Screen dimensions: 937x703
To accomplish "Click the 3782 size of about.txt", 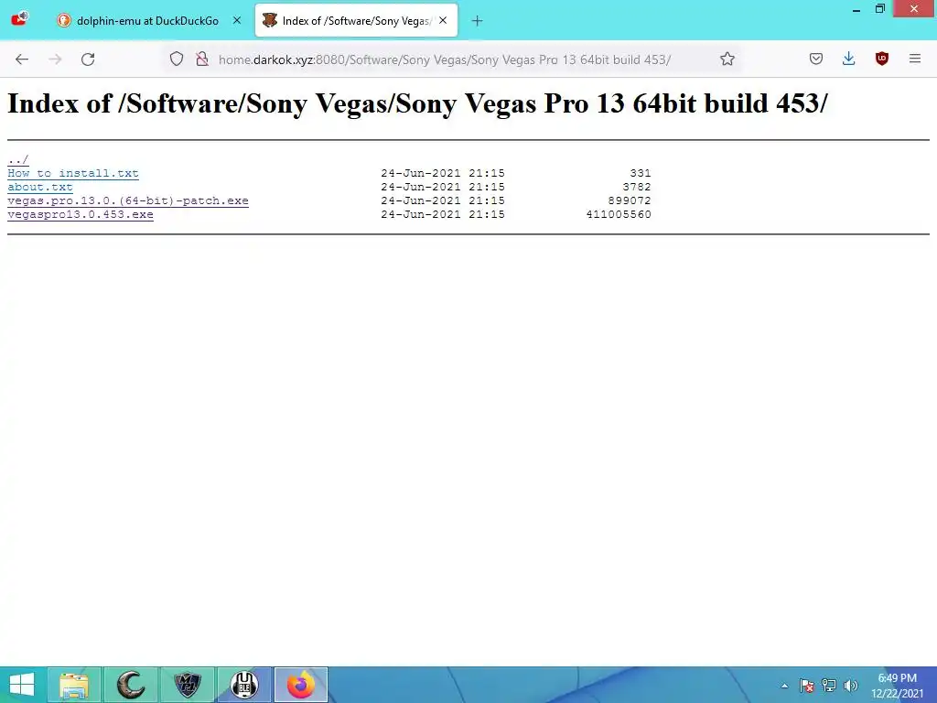I will [637, 187].
